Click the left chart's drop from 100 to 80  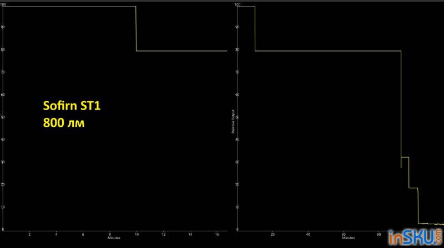point(136,29)
